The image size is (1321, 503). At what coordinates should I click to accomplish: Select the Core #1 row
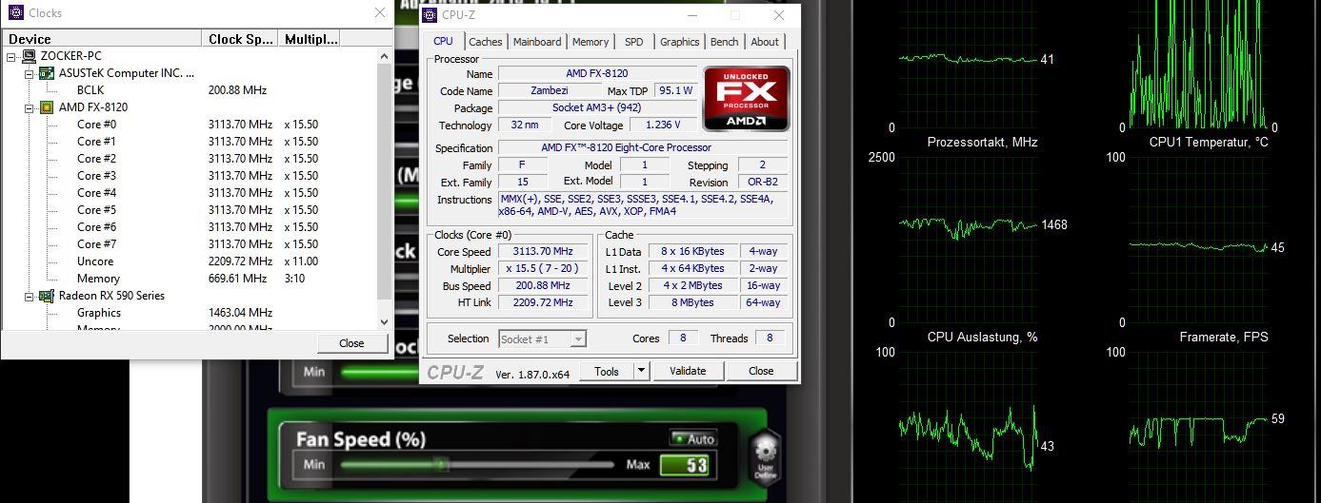(x=190, y=142)
